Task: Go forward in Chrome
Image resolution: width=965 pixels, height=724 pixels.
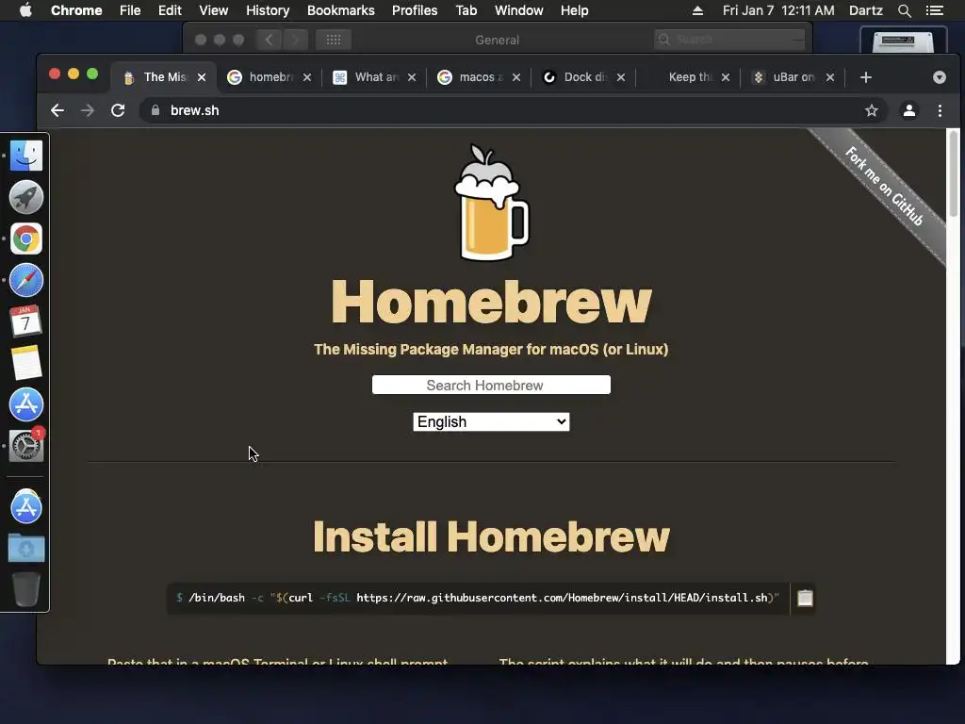Action: [x=88, y=110]
